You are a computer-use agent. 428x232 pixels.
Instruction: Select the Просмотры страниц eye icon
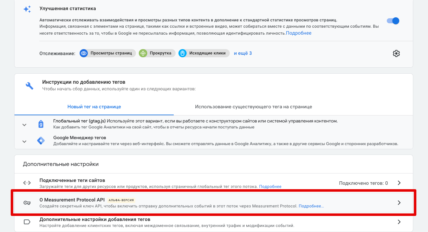pyautogui.click(x=83, y=53)
